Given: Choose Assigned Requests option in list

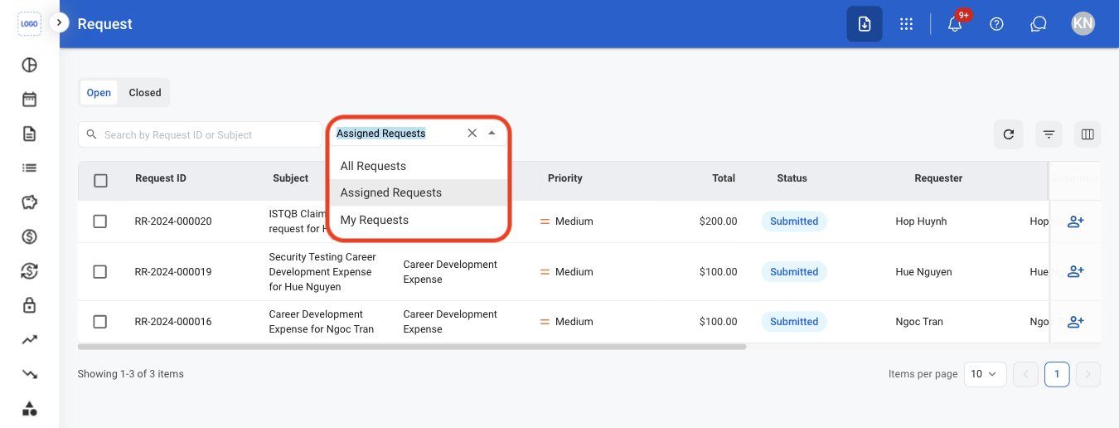Looking at the screenshot, I should [x=418, y=192].
